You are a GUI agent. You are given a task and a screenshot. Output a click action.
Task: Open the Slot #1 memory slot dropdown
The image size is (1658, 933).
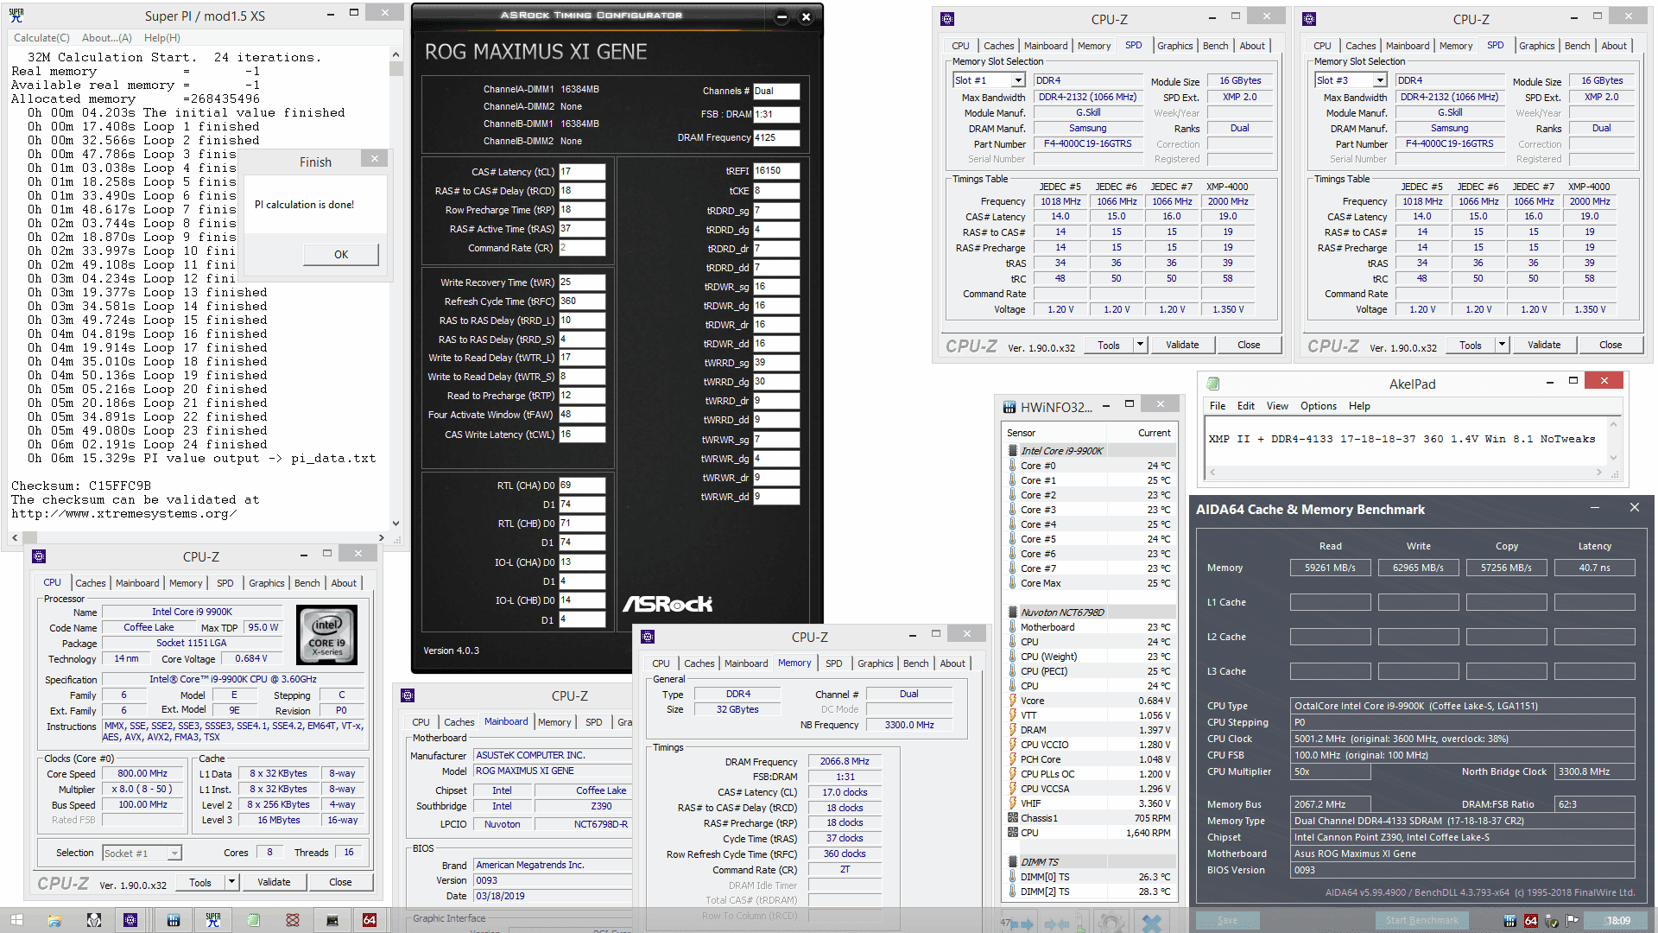(x=1018, y=80)
